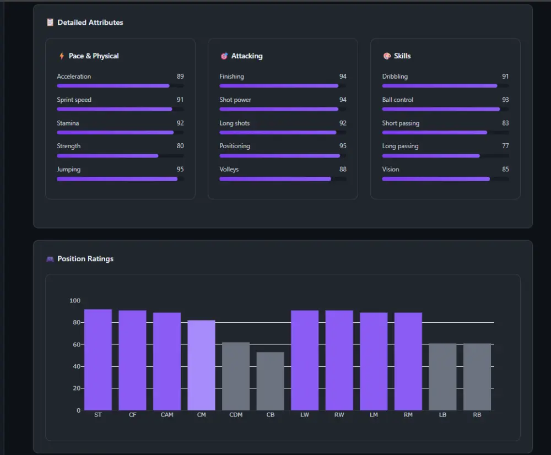Select the ST bar in the chart

(x=98, y=360)
